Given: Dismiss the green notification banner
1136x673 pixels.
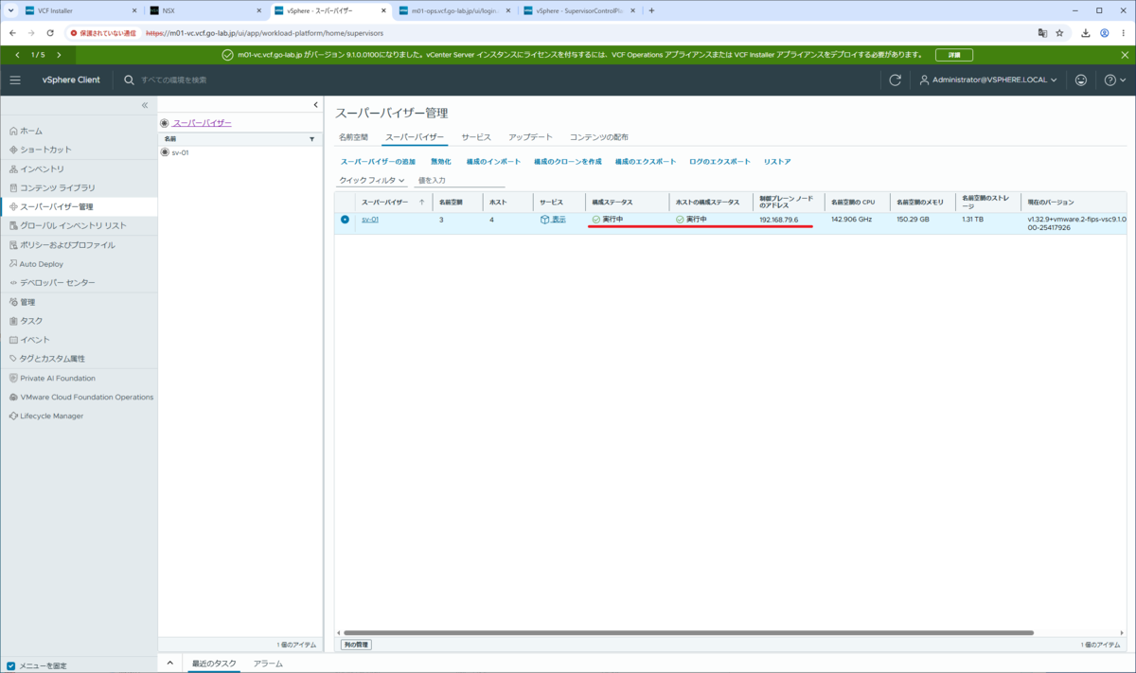Looking at the screenshot, I should (1125, 55).
